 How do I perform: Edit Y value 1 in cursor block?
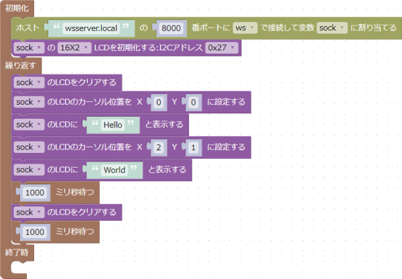tap(194, 148)
